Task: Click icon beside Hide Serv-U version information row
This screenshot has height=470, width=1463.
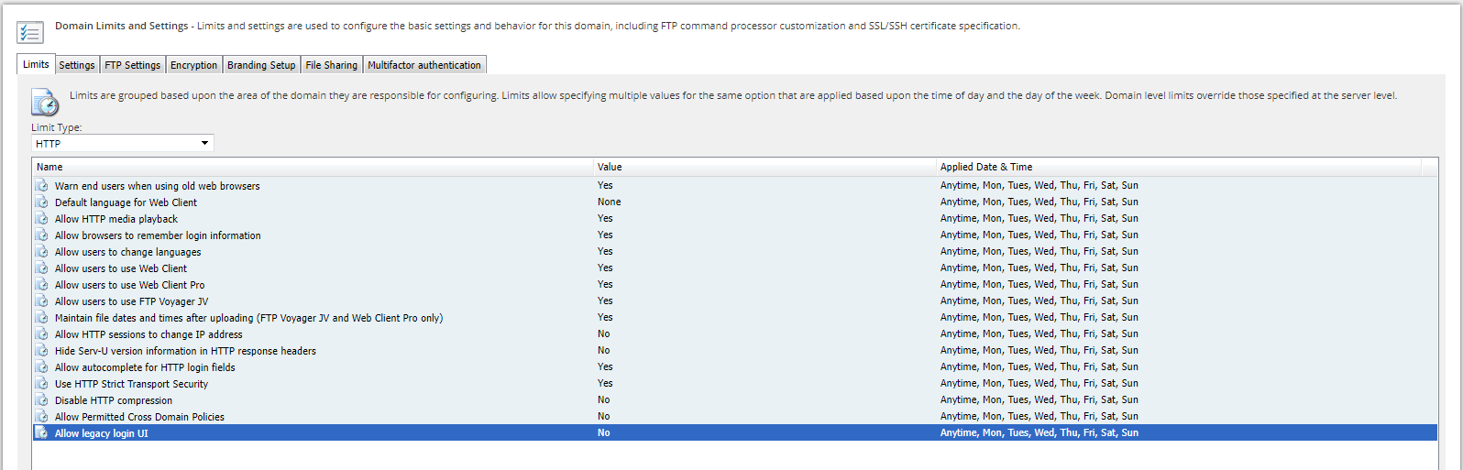Action: click(41, 351)
